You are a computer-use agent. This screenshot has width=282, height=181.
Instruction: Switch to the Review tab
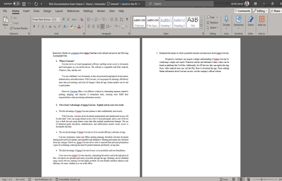[101, 11]
